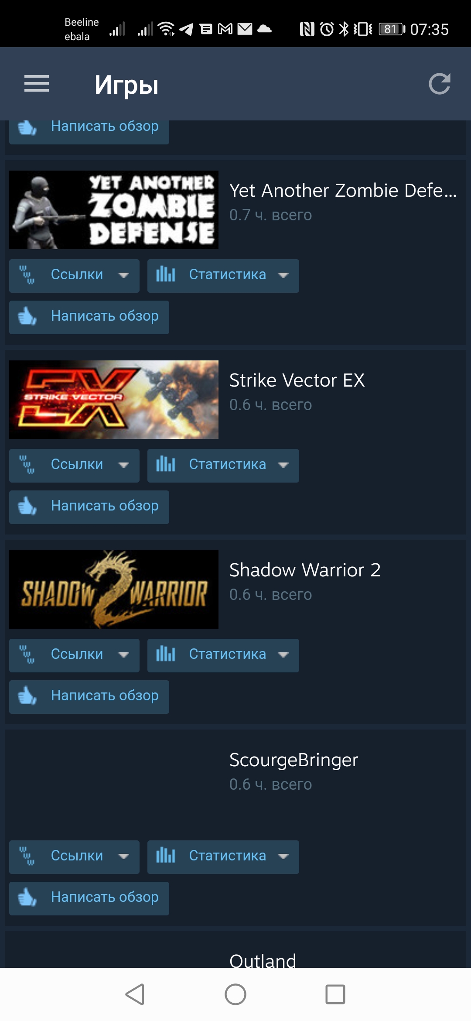Tap statistics bar-chart icon for Shadow Warrior 2
This screenshot has width=471, height=1021.
pos(166,654)
